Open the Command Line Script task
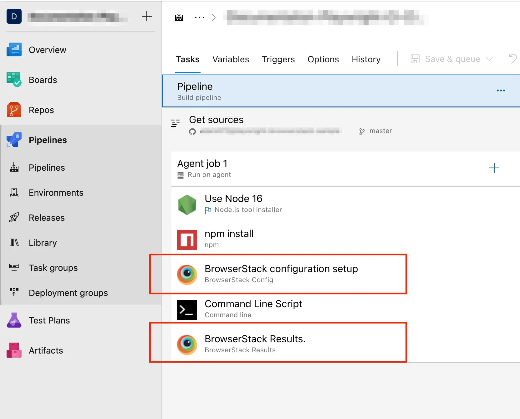This screenshot has width=520, height=419. [253, 309]
